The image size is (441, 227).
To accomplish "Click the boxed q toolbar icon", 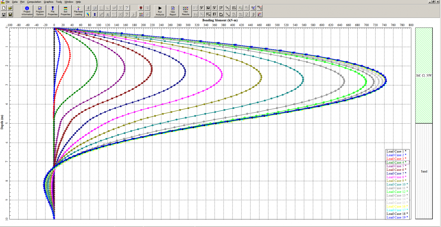I will pyautogui.click(x=147, y=8).
